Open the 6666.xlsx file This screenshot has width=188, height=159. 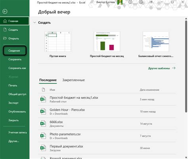[107, 124]
